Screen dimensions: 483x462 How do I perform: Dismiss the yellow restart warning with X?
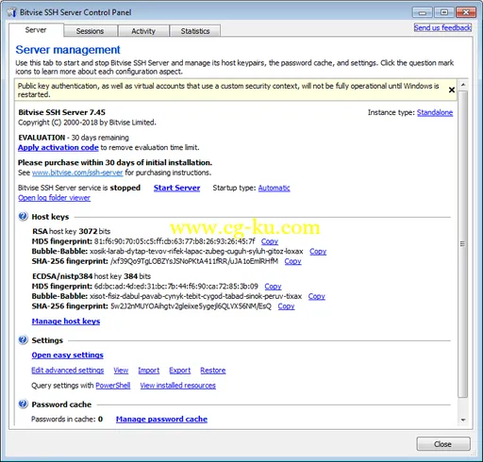[452, 90]
